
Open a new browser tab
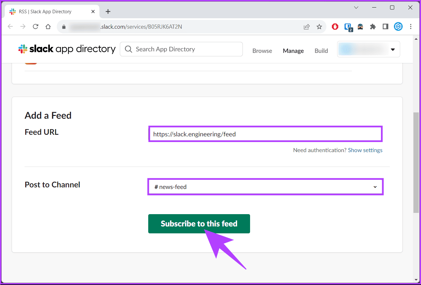108,12
